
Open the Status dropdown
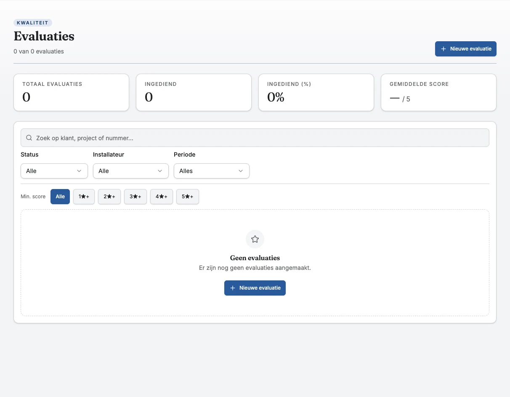click(54, 171)
